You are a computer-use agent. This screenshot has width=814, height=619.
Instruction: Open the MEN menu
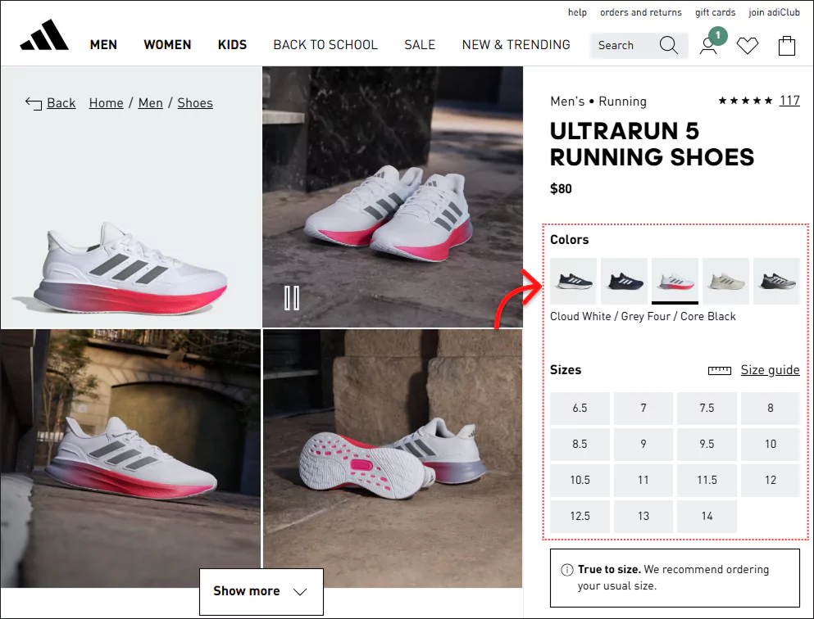click(x=103, y=45)
